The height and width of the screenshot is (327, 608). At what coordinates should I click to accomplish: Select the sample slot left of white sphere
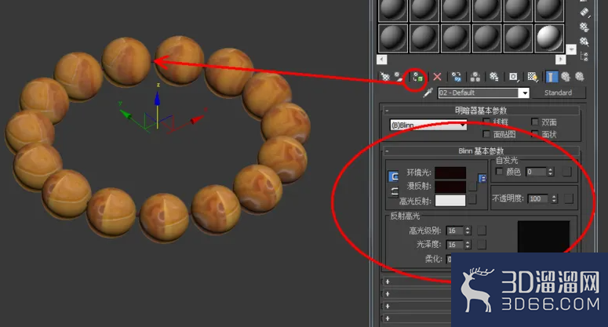[x=518, y=38]
